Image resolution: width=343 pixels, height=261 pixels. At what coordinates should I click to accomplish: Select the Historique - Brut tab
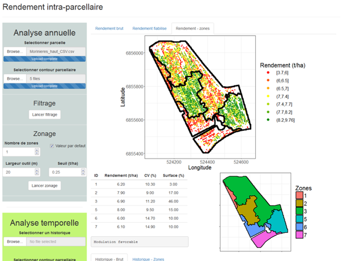(109, 259)
